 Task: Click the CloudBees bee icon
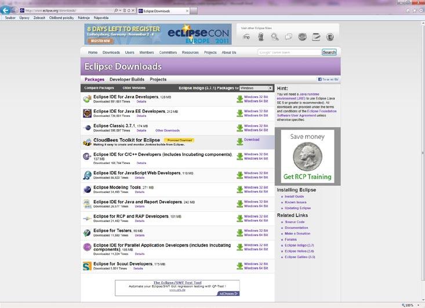(x=87, y=142)
